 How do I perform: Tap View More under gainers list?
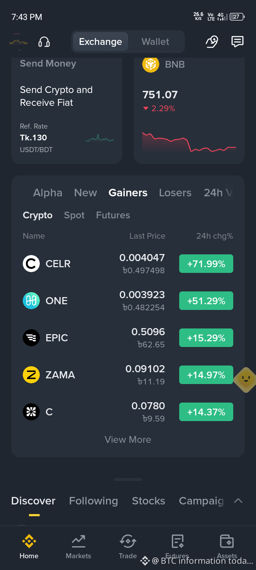[128, 440]
